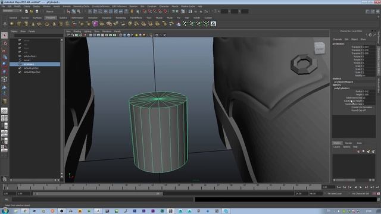Viewport: 381px width, 214px height.
Task: Select the Universal Manipulator tool
Action: tap(4, 79)
